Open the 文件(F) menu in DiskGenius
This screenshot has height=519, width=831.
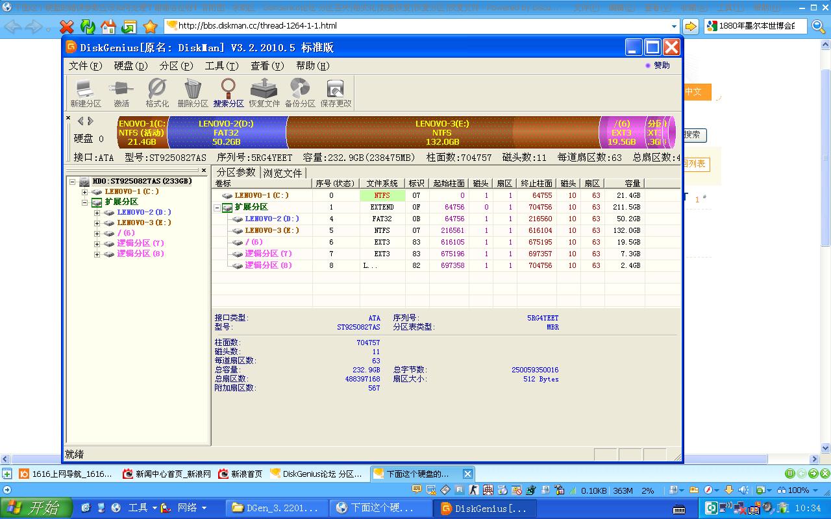click(x=85, y=66)
